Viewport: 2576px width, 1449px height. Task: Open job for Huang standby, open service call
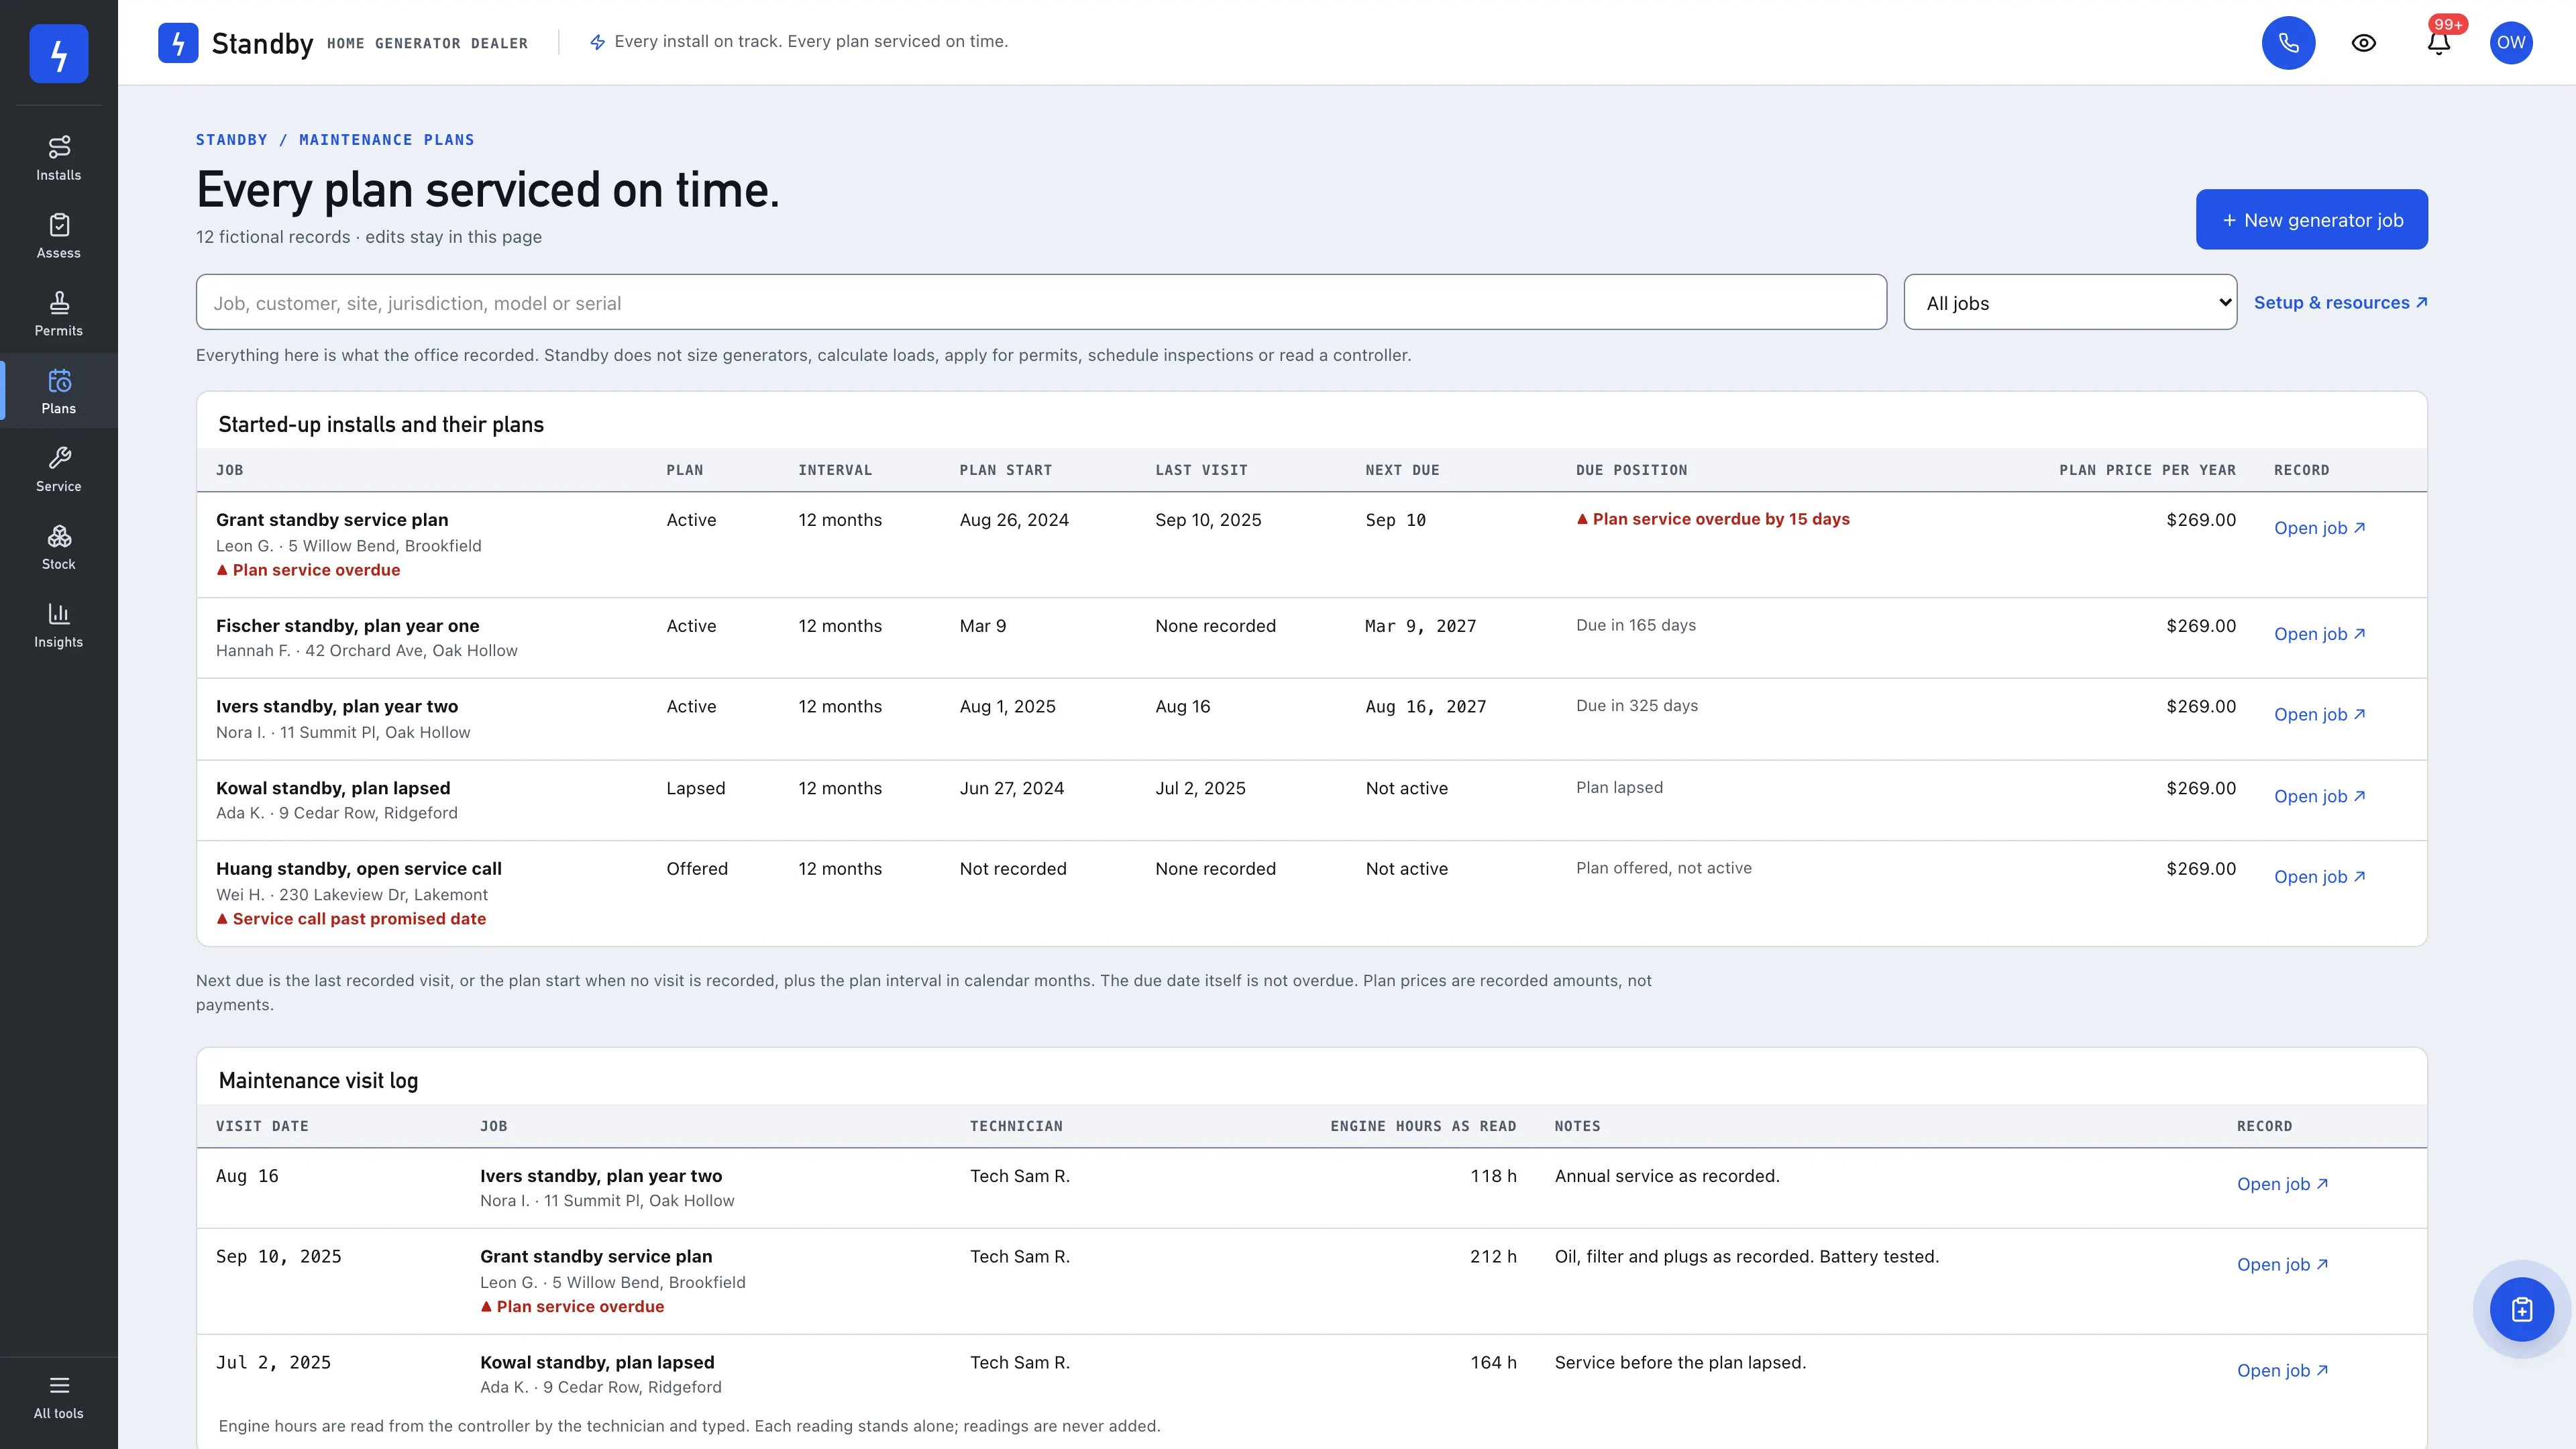click(2320, 876)
